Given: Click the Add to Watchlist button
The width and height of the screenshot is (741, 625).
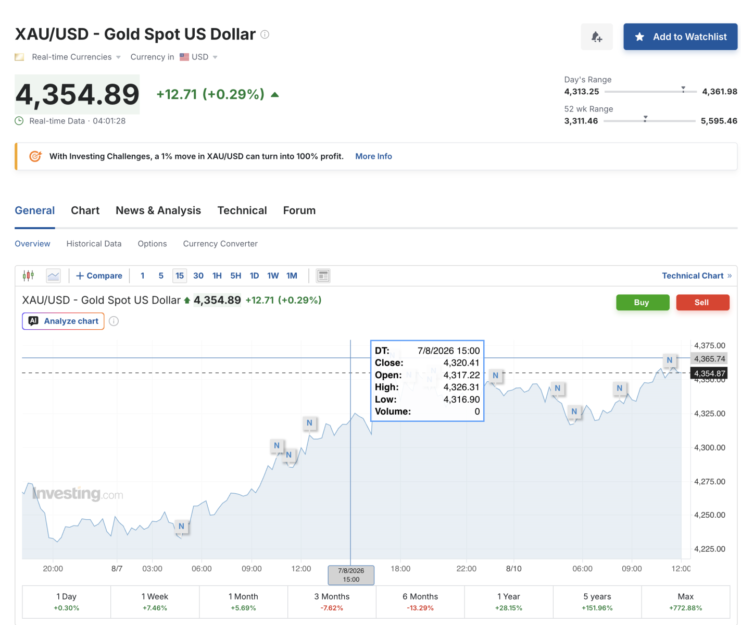Looking at the screenshot, I should pos(681,37).
